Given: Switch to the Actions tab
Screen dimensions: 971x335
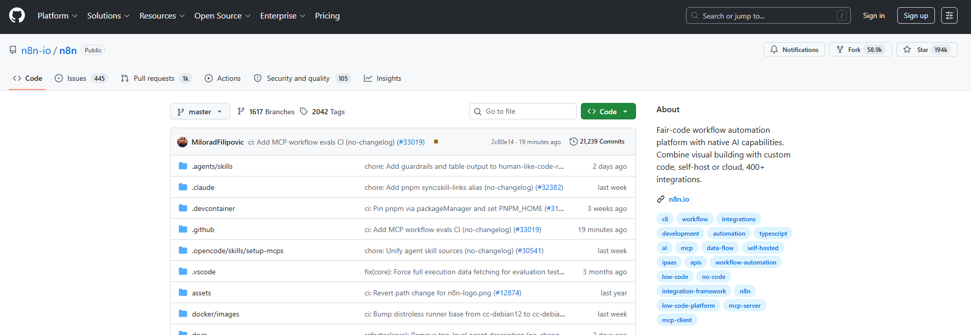Looking at the screenshot, I should tap(223, 78).
